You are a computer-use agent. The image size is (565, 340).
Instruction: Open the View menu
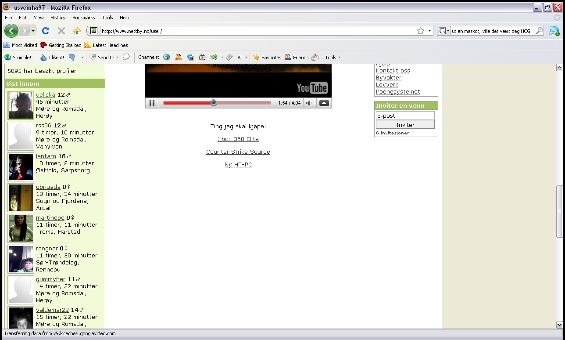click(x=39, y=18)
